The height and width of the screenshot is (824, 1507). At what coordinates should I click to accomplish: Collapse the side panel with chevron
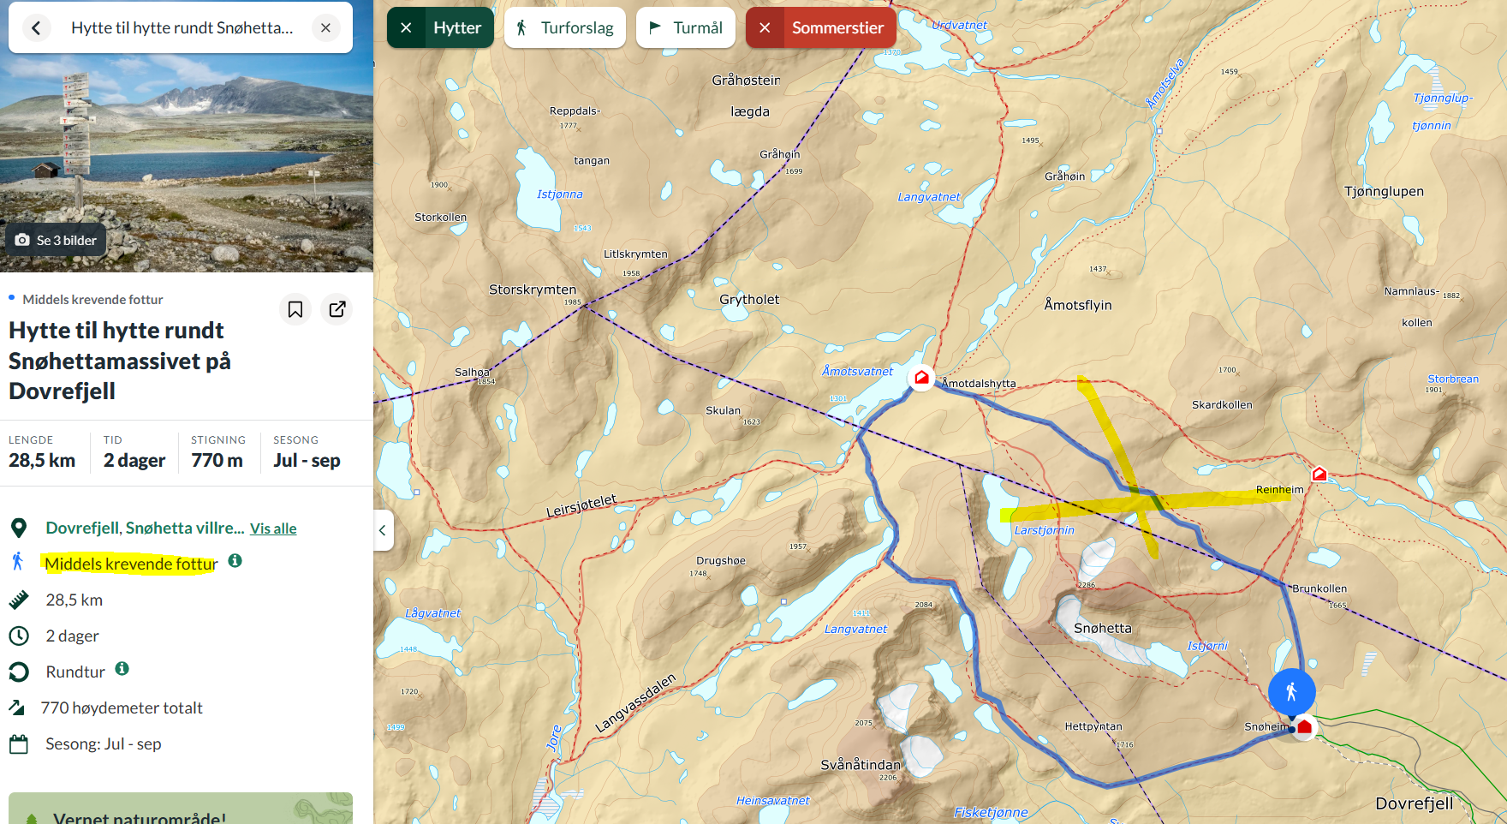(383, 530)
